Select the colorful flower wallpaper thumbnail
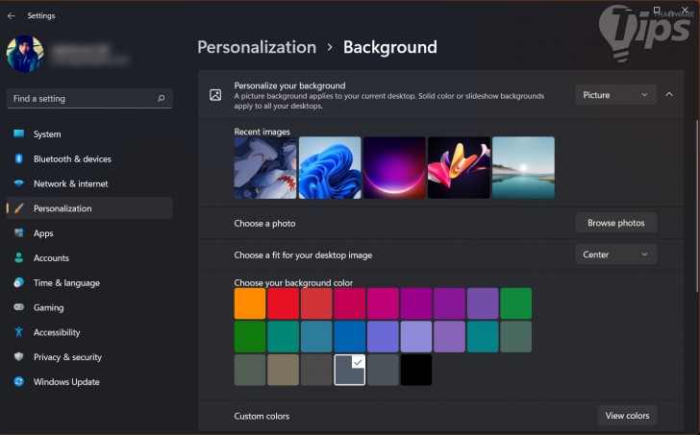This screenshot has width=700, height=435. click(459, 168)
